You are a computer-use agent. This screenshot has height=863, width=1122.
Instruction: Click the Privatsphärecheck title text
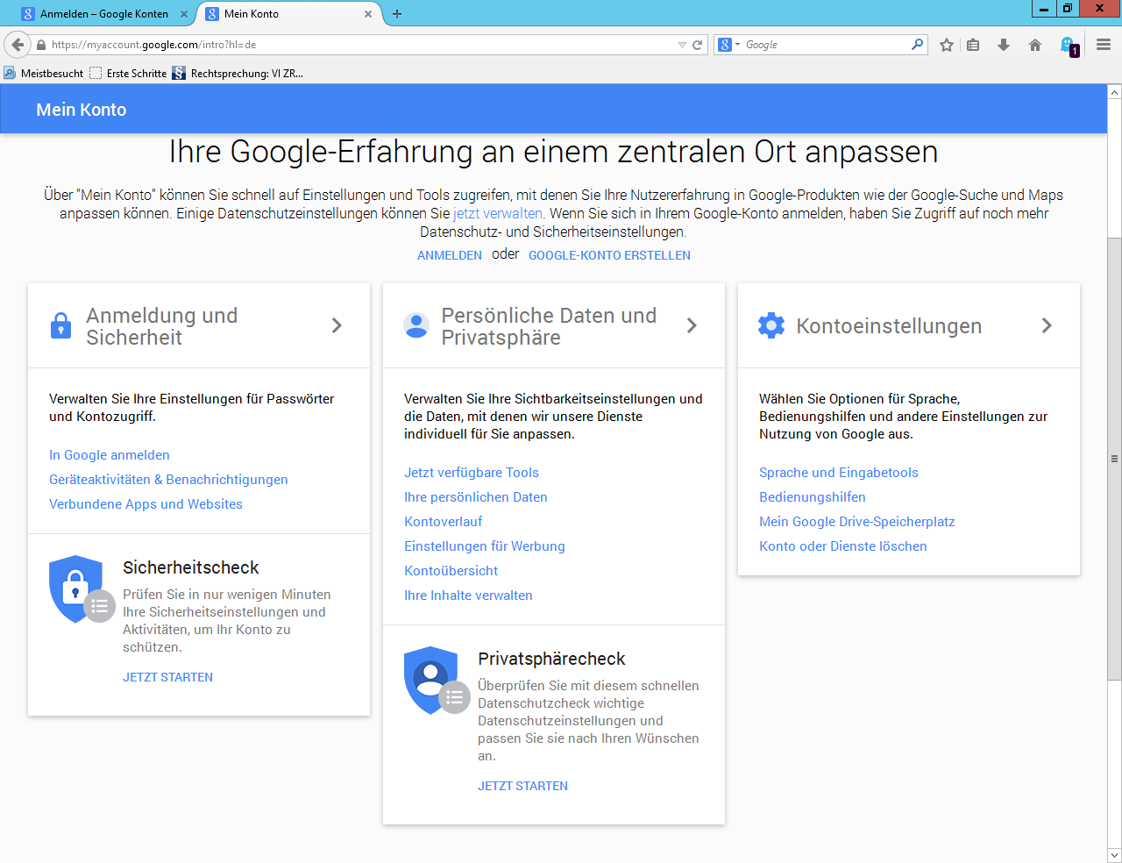(x=551, y=659)
